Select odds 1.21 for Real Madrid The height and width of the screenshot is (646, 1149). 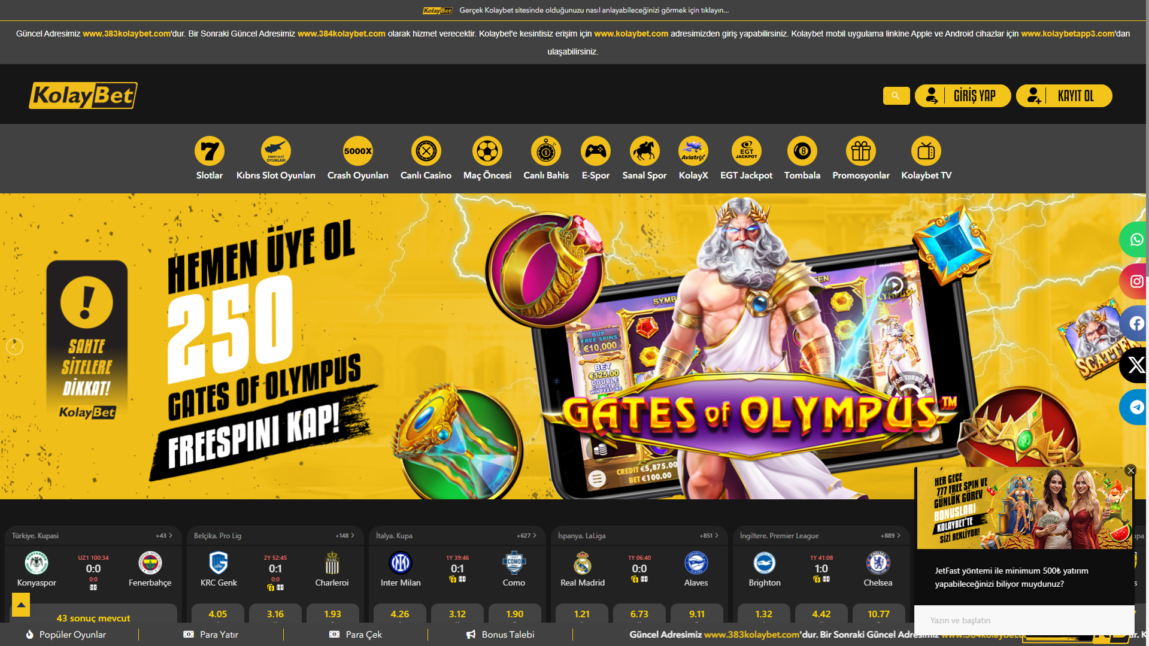pos(582,614)
